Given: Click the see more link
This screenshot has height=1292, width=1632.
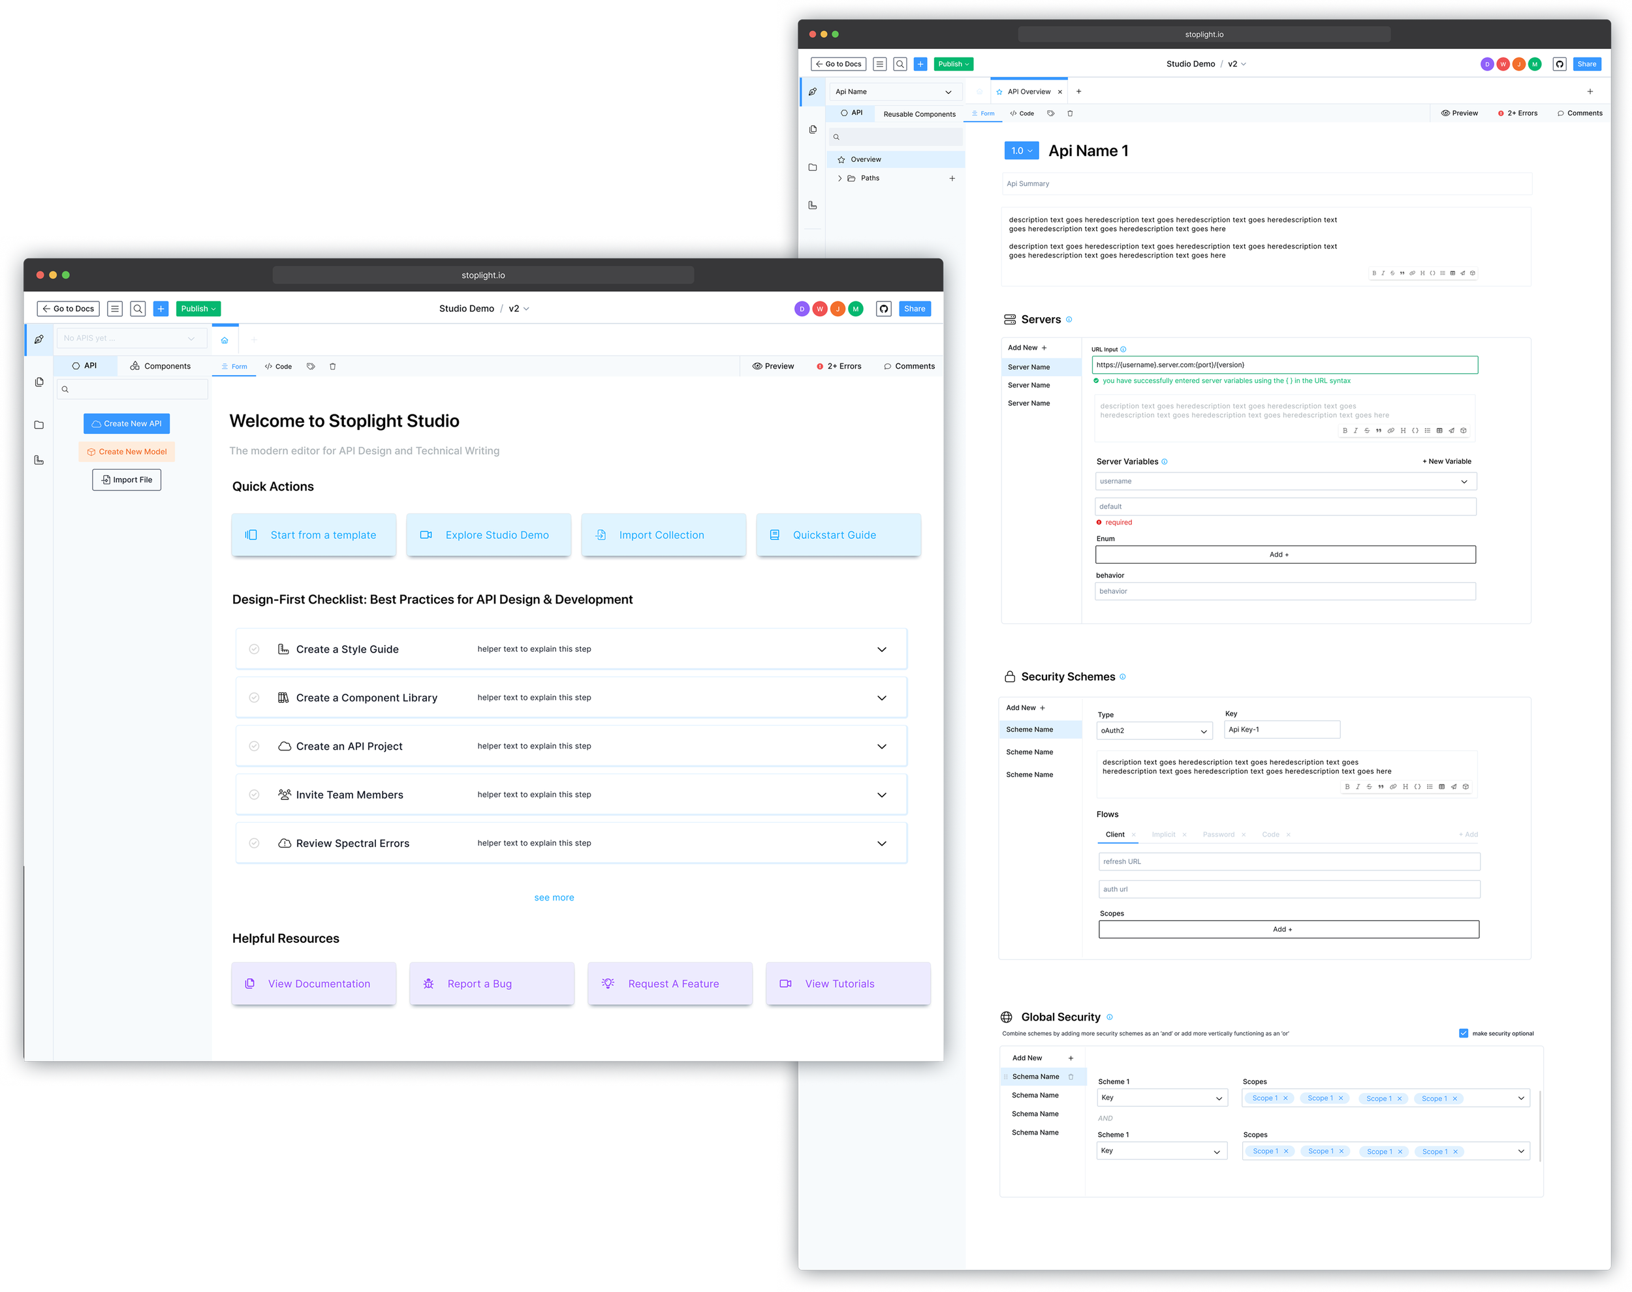Looking at the screenshot, I should [x=555, y=898].
